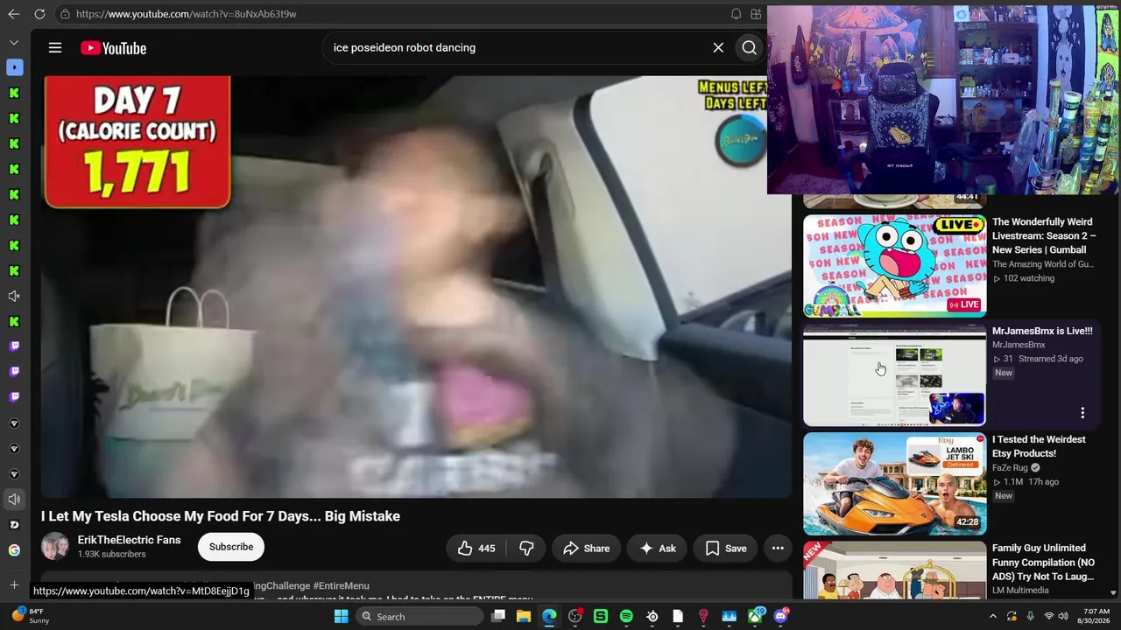
Task: Select the 1.93K subscribers text
Action: [112, 555]
